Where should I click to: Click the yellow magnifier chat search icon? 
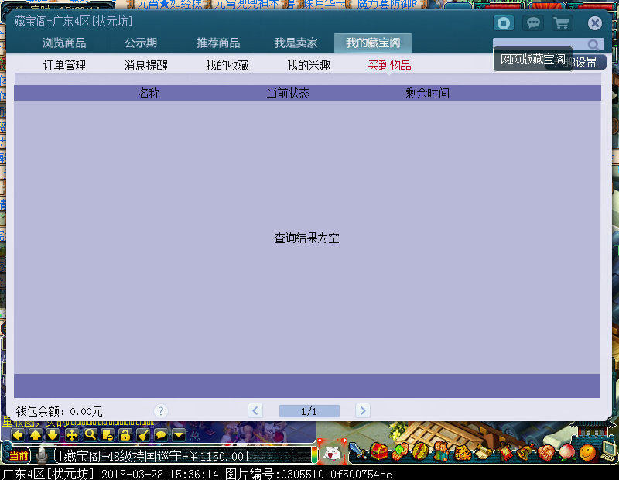[91, 435]
